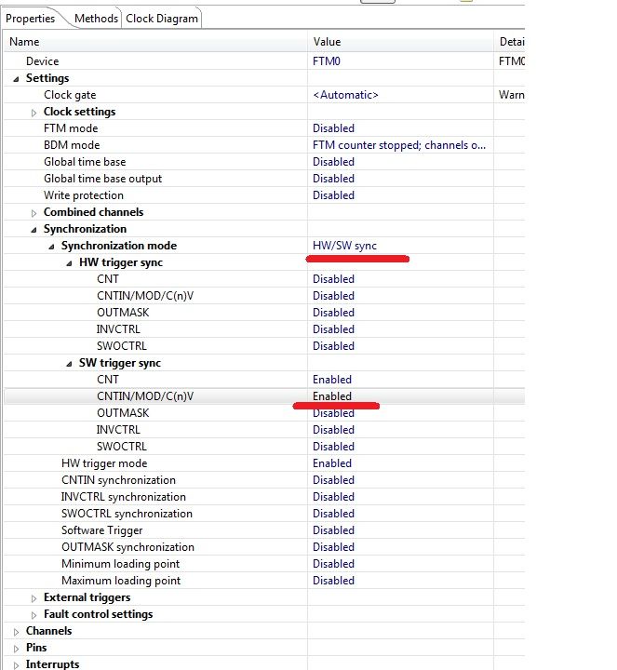
Task: Click SW trigger sync CNTIN/MOD/C(n)V Enabled value
Action: (332, 396)
